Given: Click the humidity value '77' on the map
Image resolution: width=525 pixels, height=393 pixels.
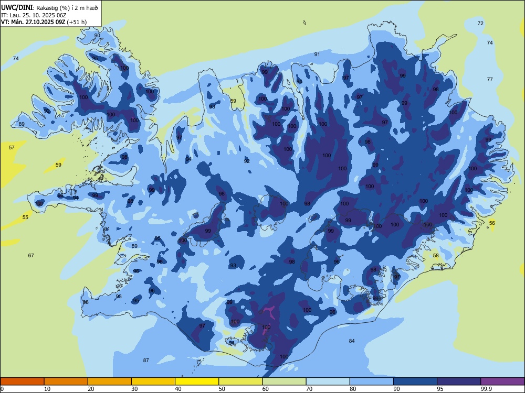Looking at the screenshot, I should pos(490,80).
